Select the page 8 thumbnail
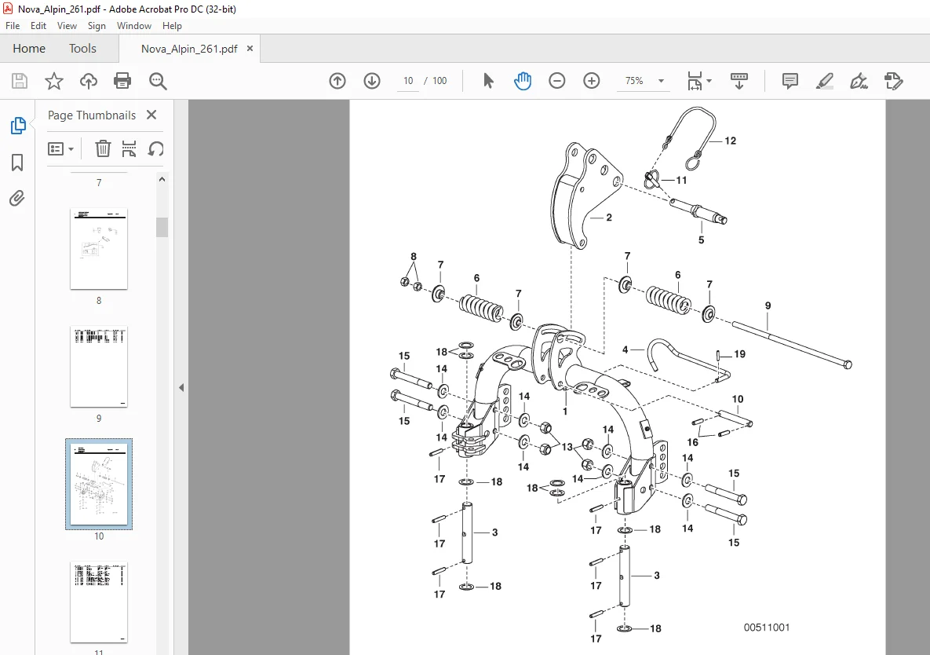The image size is (930, 655). pos(98,249)
